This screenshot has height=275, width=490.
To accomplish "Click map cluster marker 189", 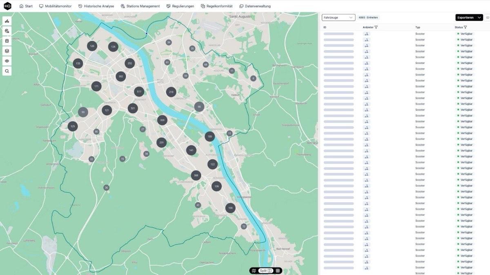I will coord(210,136).
